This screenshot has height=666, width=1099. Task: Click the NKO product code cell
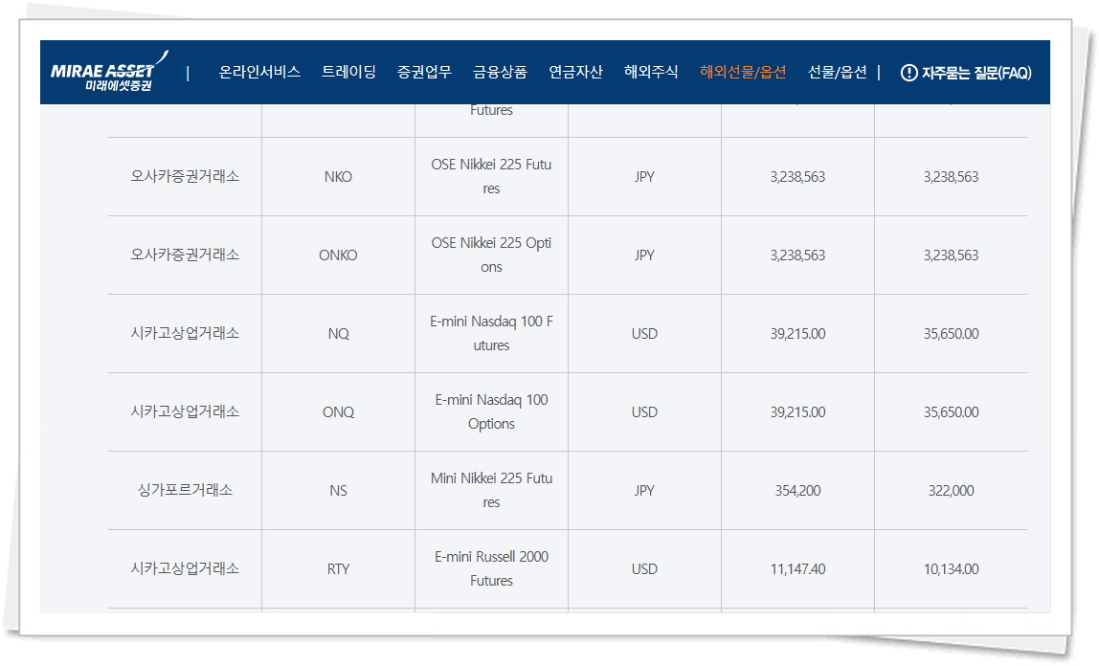(x=338, y=177)
